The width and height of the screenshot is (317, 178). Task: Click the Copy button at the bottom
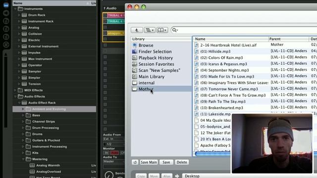tap(141, 176)
